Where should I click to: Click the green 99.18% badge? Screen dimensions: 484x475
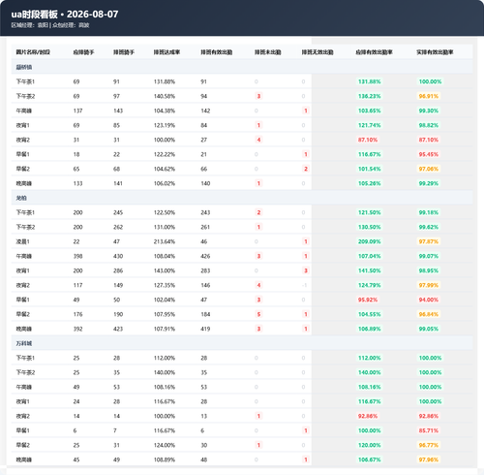(x=429, y=212)
